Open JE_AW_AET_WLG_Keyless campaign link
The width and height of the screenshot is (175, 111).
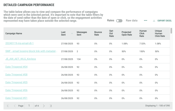click(x=21, y=59)
